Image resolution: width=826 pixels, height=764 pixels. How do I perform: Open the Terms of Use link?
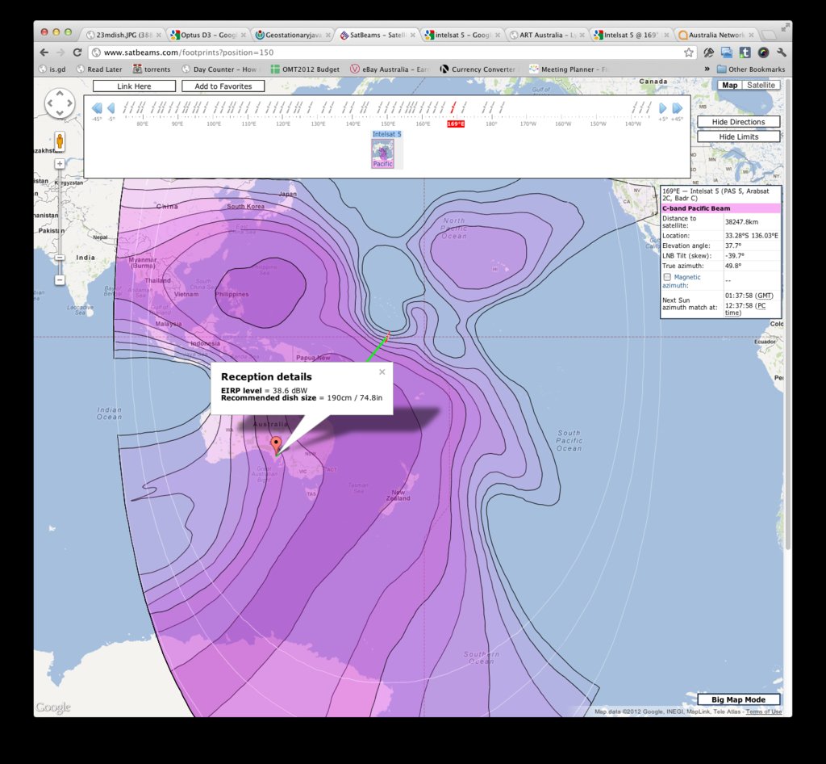coord(764,712)
